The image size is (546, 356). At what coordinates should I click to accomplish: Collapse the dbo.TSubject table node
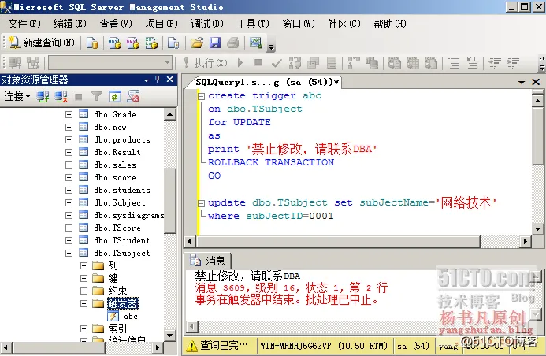coord(69,254)
